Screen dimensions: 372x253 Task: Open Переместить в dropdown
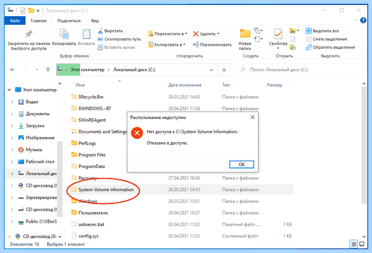186,33
